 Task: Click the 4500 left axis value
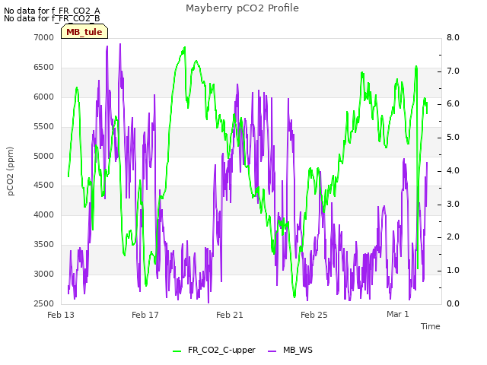(44, 185)
